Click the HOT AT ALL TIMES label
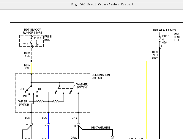Viewport: 183px width, 139px height. click(x=164, y=30)
